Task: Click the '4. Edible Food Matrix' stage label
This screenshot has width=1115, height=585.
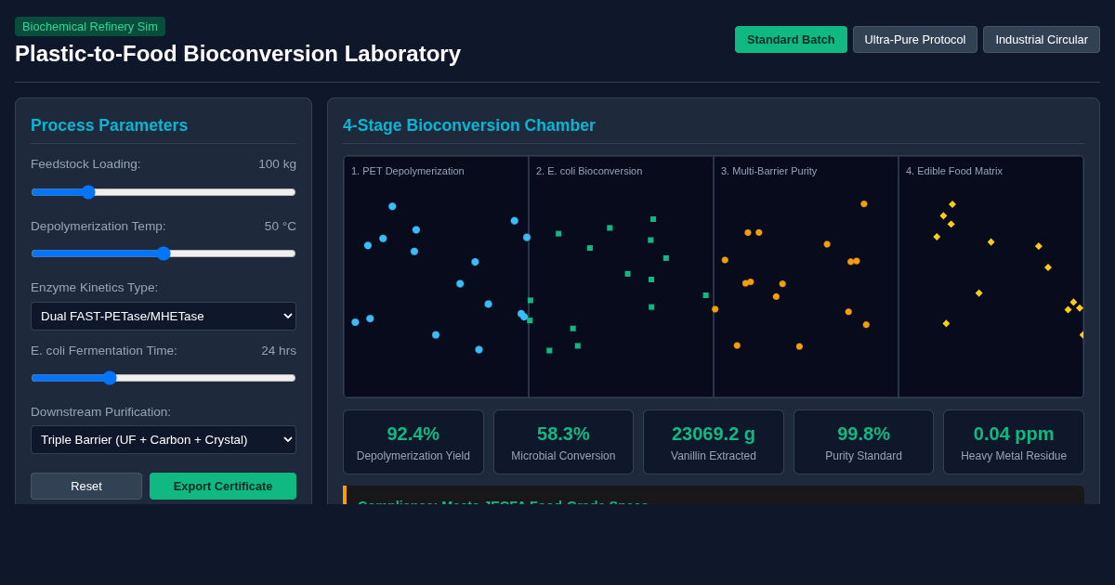Action: (x=954, y=171)
